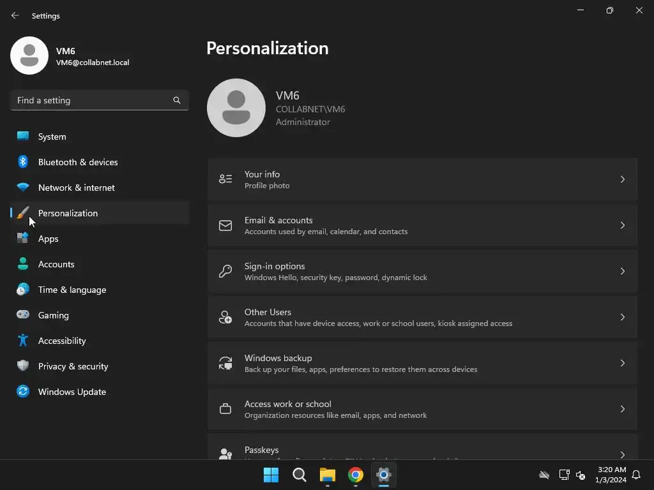Expand Sign-in options chevron
The width and height of the screenshot is (654, 490).
622,271
